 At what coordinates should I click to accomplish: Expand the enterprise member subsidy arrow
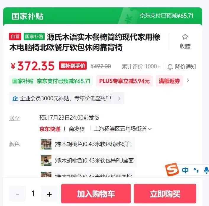[x=119, y=99]
